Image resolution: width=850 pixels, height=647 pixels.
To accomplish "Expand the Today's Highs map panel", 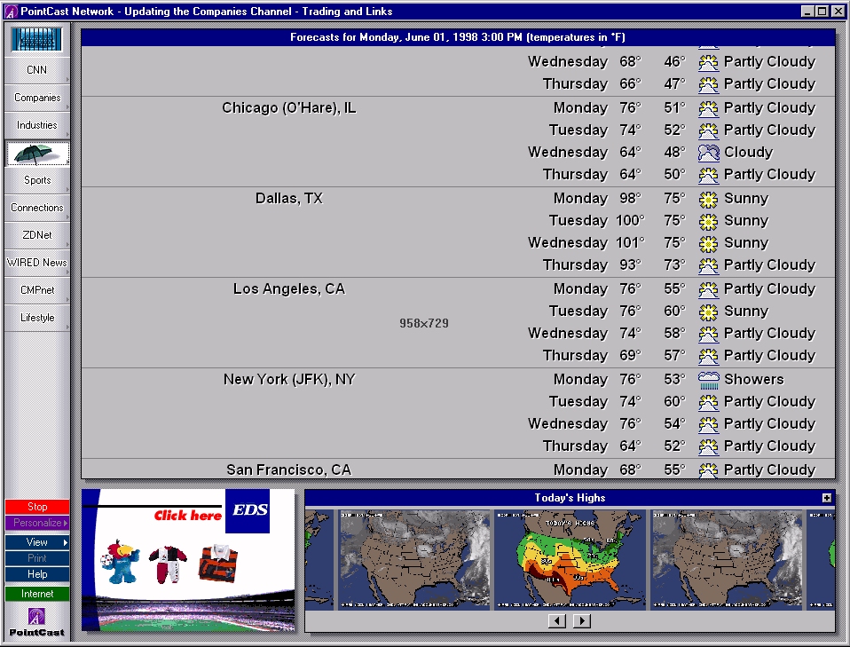I will click(827, 498).
